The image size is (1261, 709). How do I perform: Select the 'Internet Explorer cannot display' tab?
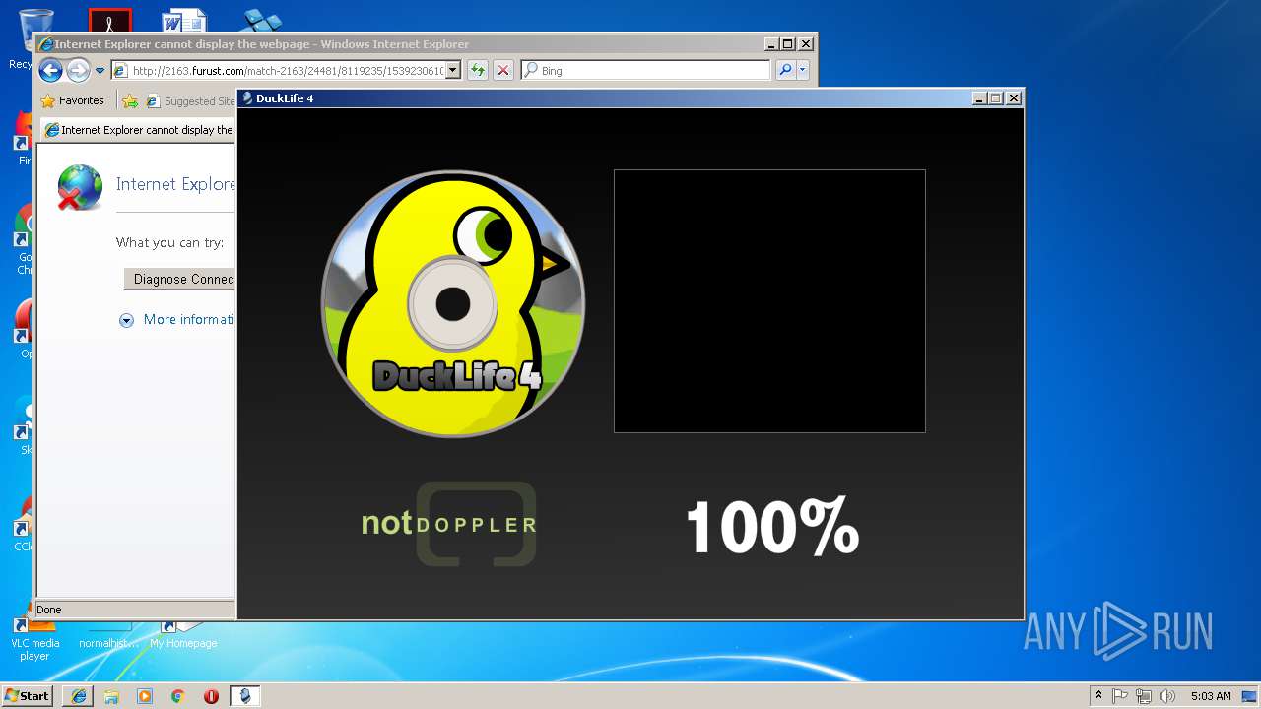(139, 130)
